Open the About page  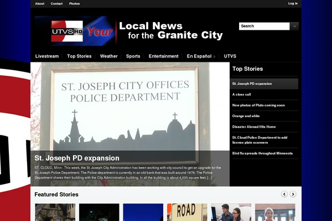coord(40,4)
